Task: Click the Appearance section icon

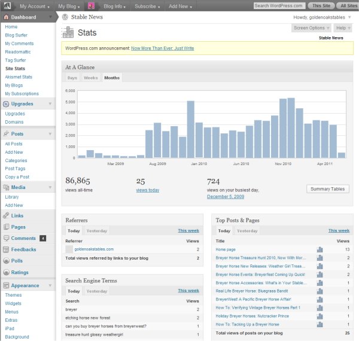Action: click(6, 285)
